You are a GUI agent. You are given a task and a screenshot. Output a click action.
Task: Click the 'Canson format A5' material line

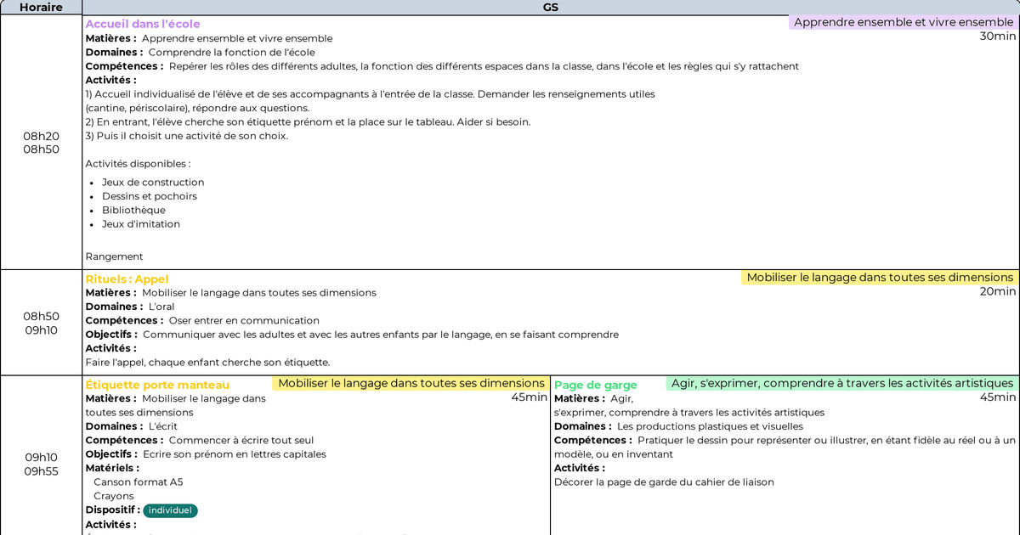pyautogui.click(x=138, y=482)
